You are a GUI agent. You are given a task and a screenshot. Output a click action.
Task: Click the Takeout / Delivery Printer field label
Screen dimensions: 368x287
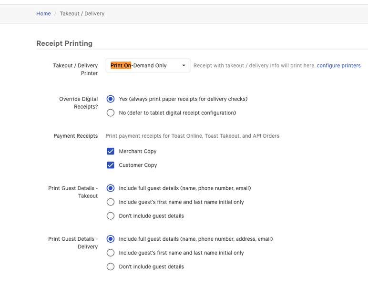click(x=75, y=70)
